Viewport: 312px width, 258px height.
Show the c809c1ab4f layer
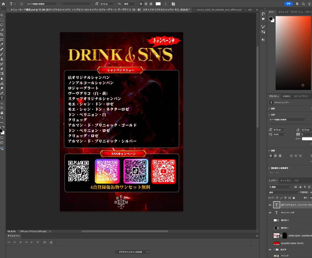[270, 236]
